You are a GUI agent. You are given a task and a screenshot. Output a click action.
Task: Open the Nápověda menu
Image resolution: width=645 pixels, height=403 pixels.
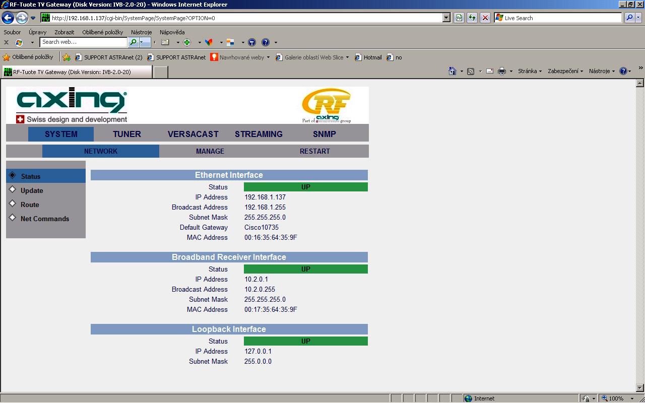172,32
